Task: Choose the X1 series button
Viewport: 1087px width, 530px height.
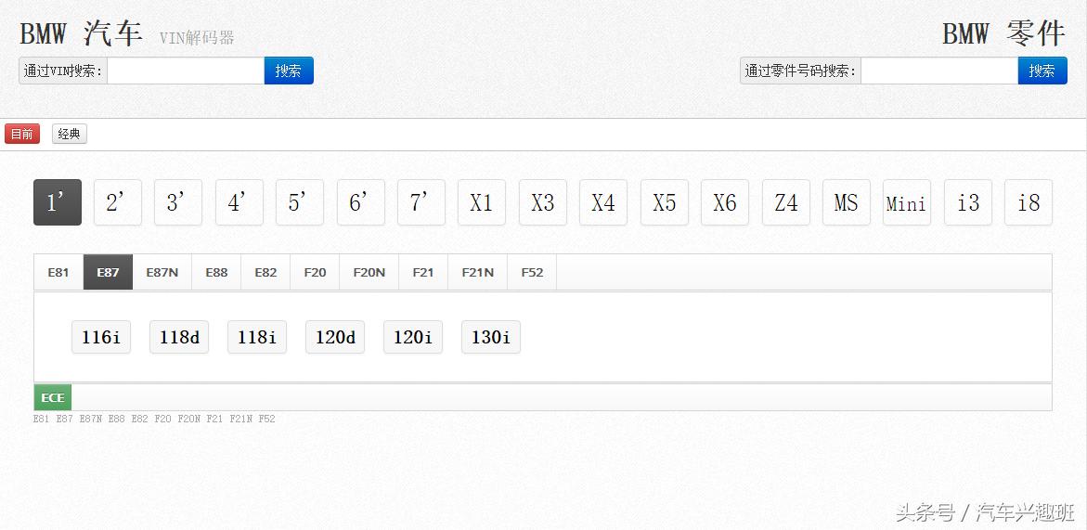Action: [x=482, y=202]
